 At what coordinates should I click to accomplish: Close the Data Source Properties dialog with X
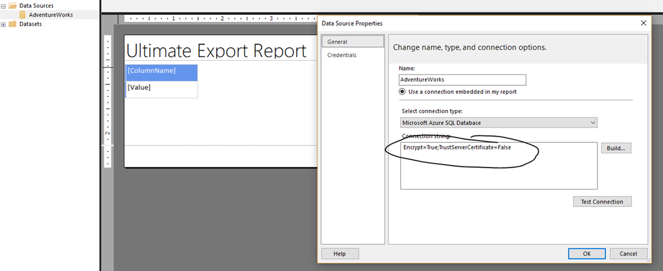(643, 23)
